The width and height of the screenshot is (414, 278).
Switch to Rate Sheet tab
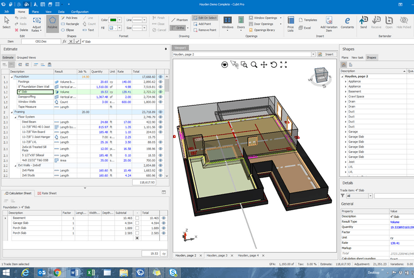pos(47,193)
